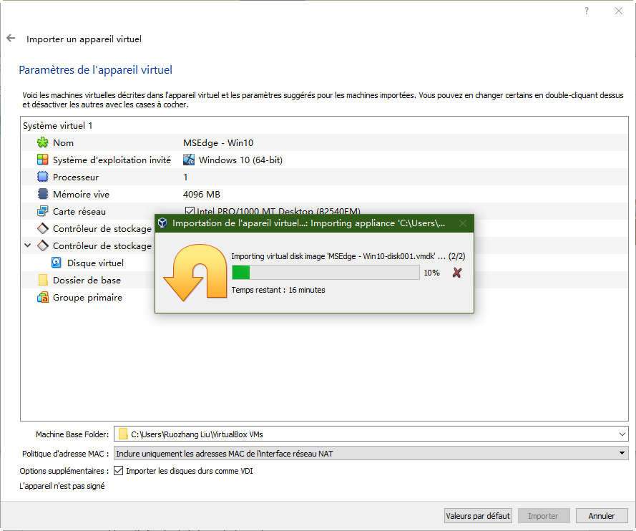Click the help question mark icon
The width and height of the screenshot is (636, 531).
click(x=587, y=11)
